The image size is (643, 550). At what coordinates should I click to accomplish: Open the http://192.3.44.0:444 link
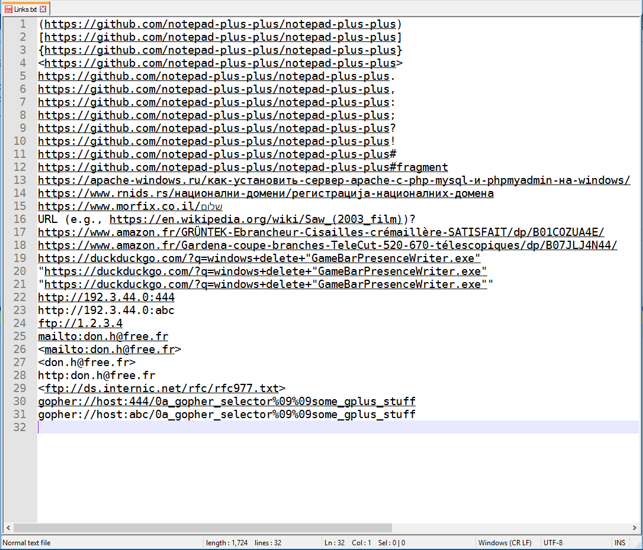(106, 297)
